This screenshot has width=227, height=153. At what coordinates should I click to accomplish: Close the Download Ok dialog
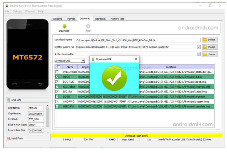tap(136, 59)
